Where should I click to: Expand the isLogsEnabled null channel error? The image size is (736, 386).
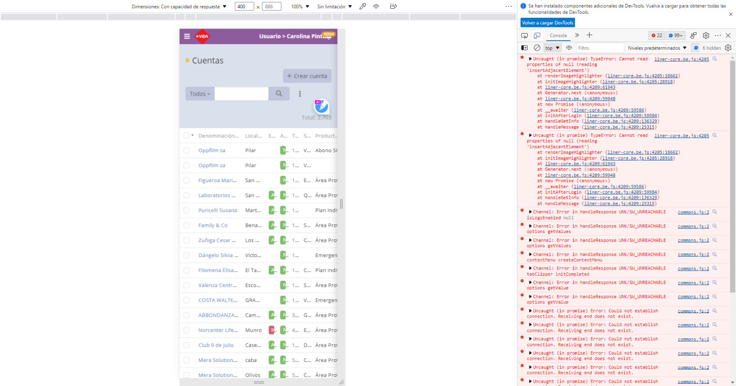[530, 212]
